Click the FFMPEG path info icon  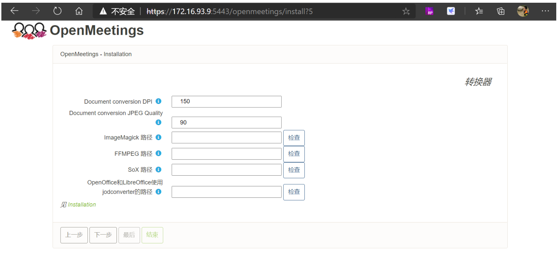(158, 153)
